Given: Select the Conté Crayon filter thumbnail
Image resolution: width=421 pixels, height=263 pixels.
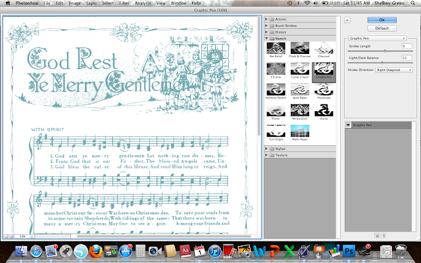Looking at the screenshot, I should 300,70.
